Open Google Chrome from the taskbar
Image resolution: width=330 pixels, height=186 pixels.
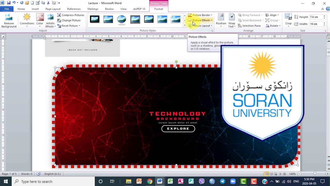tap(150, 181)
